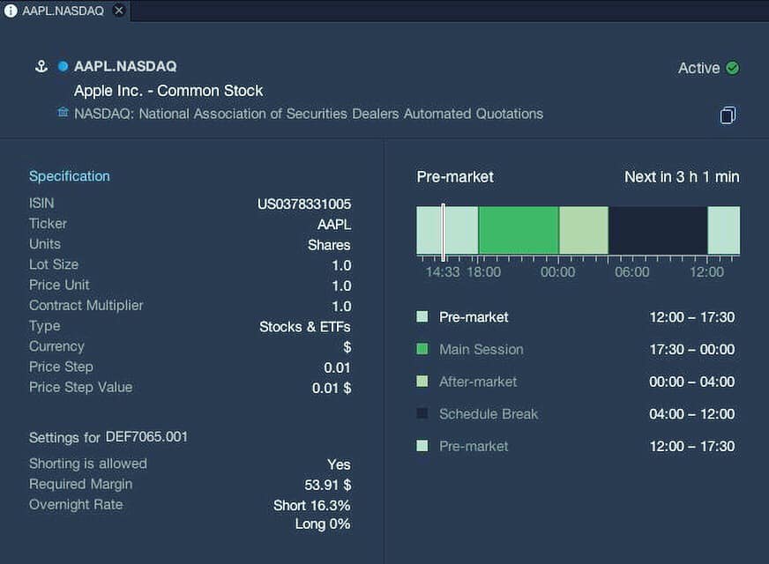
Task: Click the anchor icon beside AAPL.NASDAQ
Action: tap(41, 66)
